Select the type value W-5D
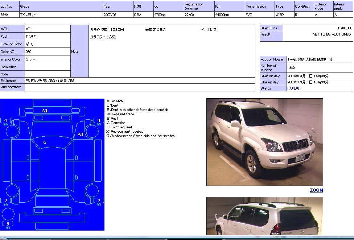This screenshot has width=354, height=240. point(280,15)
